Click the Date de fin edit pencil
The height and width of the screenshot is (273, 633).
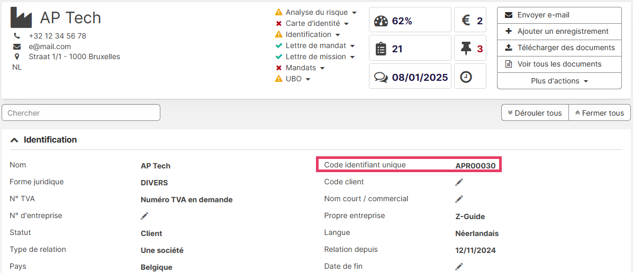pyautogui.click(x=459, y=267)
